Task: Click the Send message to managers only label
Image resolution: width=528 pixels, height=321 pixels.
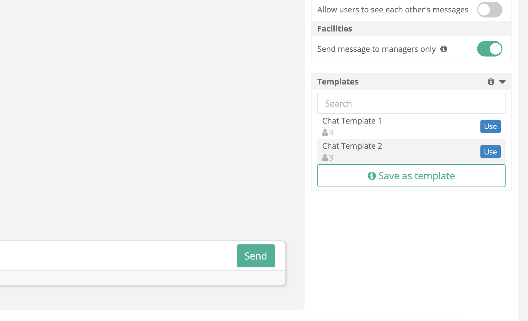Action: click(376, 49)
